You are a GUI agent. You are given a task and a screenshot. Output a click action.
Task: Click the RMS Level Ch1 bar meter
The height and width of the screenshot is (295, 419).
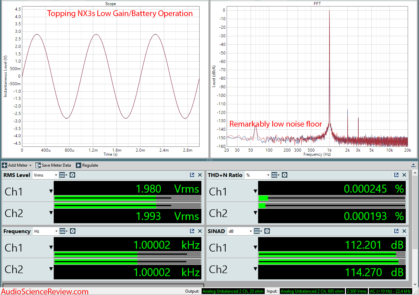pyautogui.click(x=128, y=198)
